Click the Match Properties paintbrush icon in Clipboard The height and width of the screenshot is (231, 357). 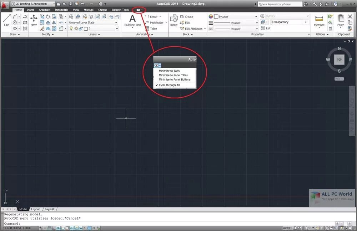(350, 29)
